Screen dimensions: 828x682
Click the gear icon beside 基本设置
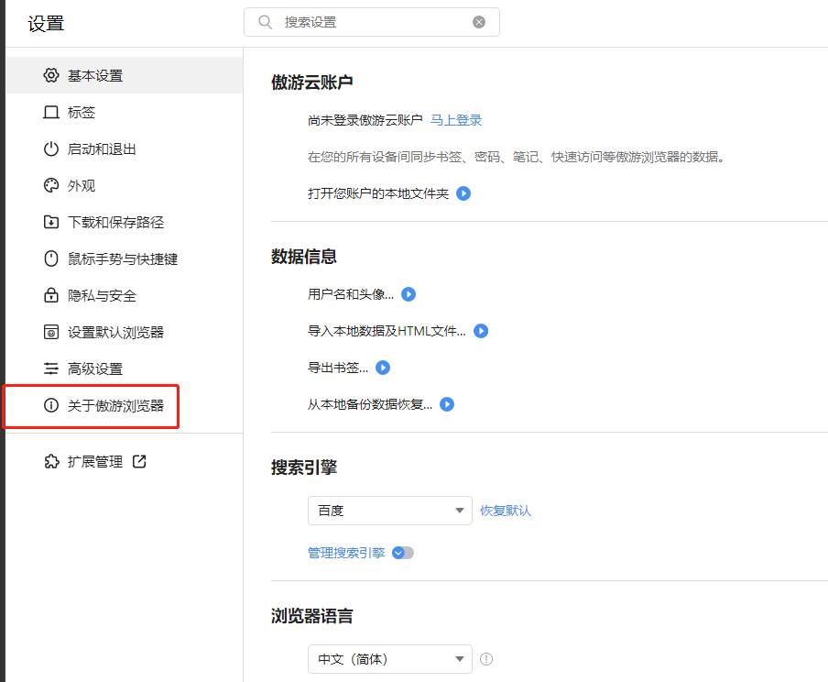click(x=50, y=75)
